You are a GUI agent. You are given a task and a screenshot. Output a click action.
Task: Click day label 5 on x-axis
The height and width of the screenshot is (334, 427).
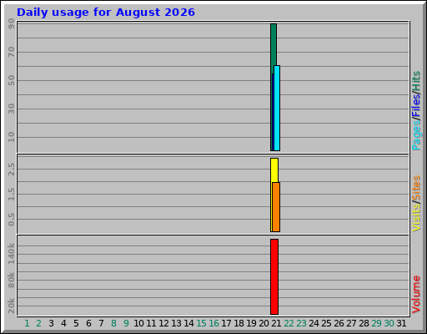[76, 323]
